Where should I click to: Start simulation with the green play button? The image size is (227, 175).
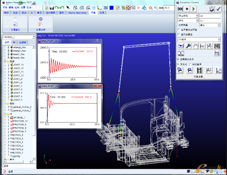coord(194,9)
